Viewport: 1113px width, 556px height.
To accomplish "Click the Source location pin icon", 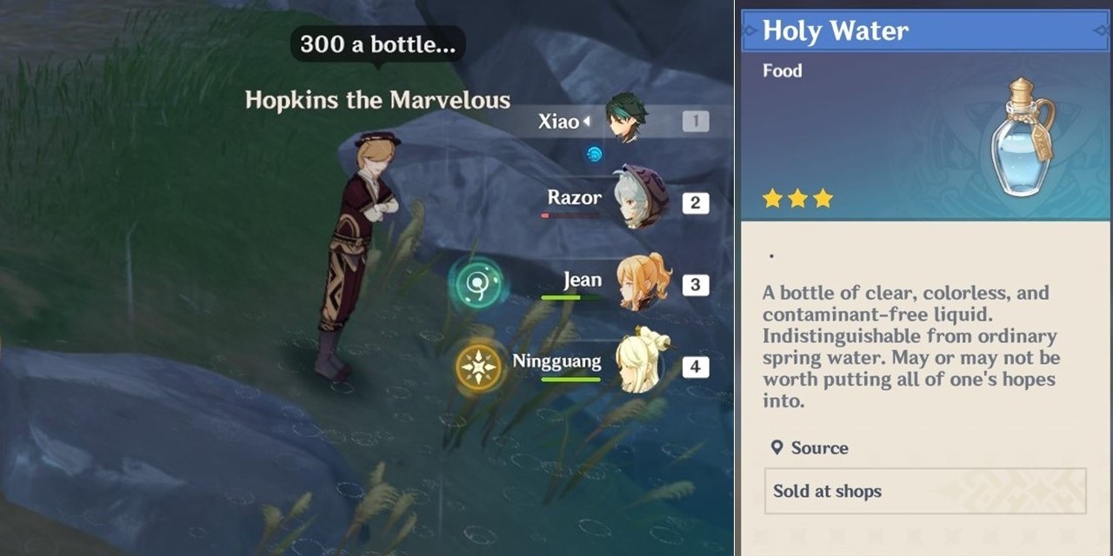I will point(777,447).
